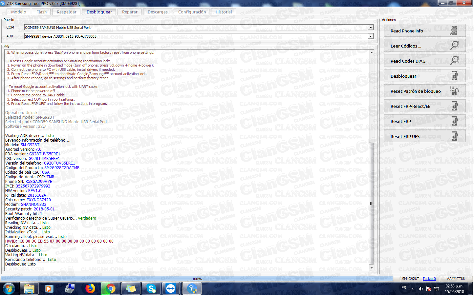Viewport: 474px width, 295px height.
Task: Click the magnifier icon on Read Codes DIAG
Action: (454, 61)
